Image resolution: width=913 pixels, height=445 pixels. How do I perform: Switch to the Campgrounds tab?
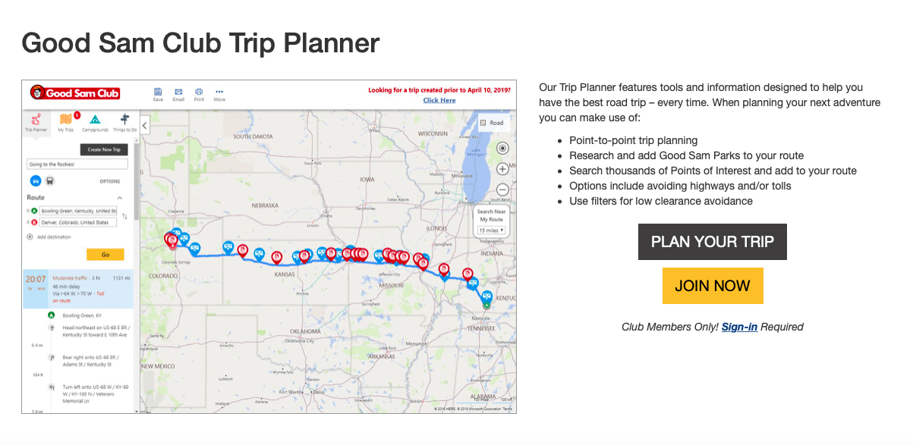pyautogui.click(x=95, y=121)
